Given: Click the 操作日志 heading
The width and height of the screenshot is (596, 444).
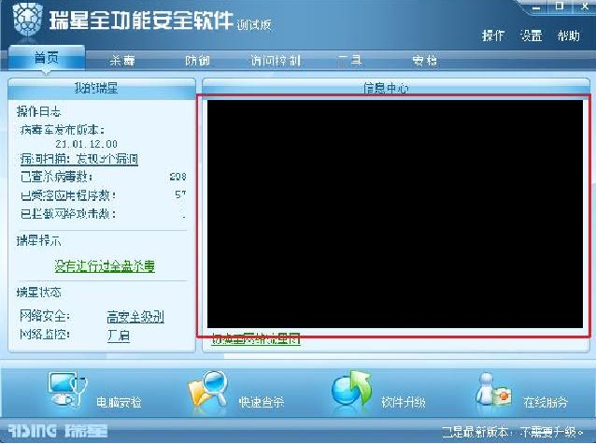Looking at the screenshot, I should [x=38, y=111].
